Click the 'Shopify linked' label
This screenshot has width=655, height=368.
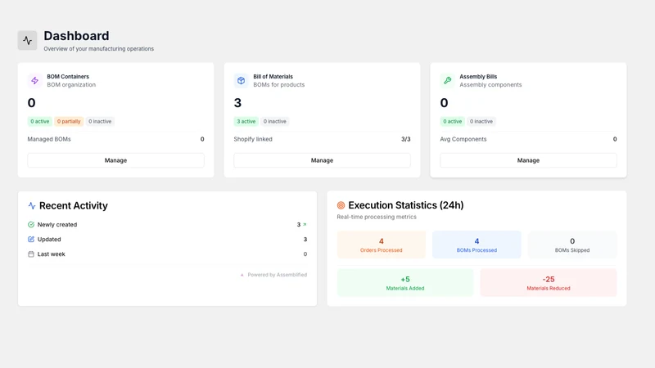253,139
